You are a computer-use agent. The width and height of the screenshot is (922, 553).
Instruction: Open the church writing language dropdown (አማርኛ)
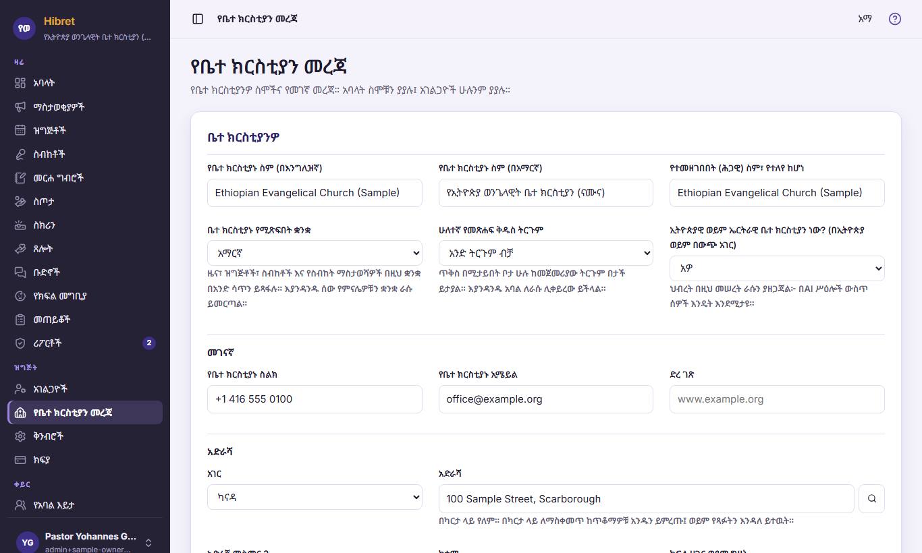pos(315,253)
